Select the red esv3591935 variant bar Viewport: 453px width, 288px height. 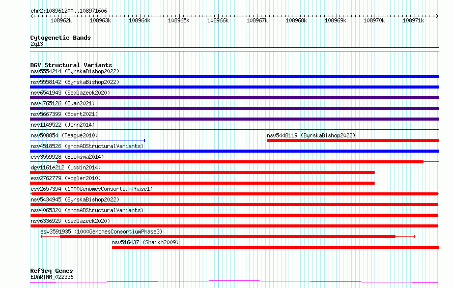pos(228,237)
